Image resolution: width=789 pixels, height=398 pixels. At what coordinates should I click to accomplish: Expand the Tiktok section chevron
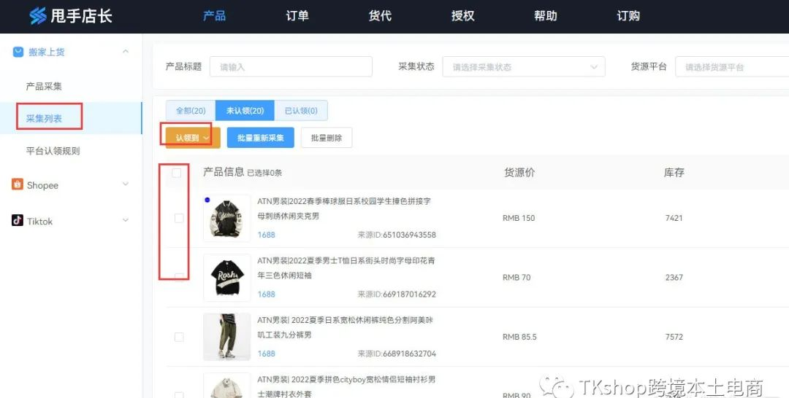pyautogui.click(x=126, y=220)
